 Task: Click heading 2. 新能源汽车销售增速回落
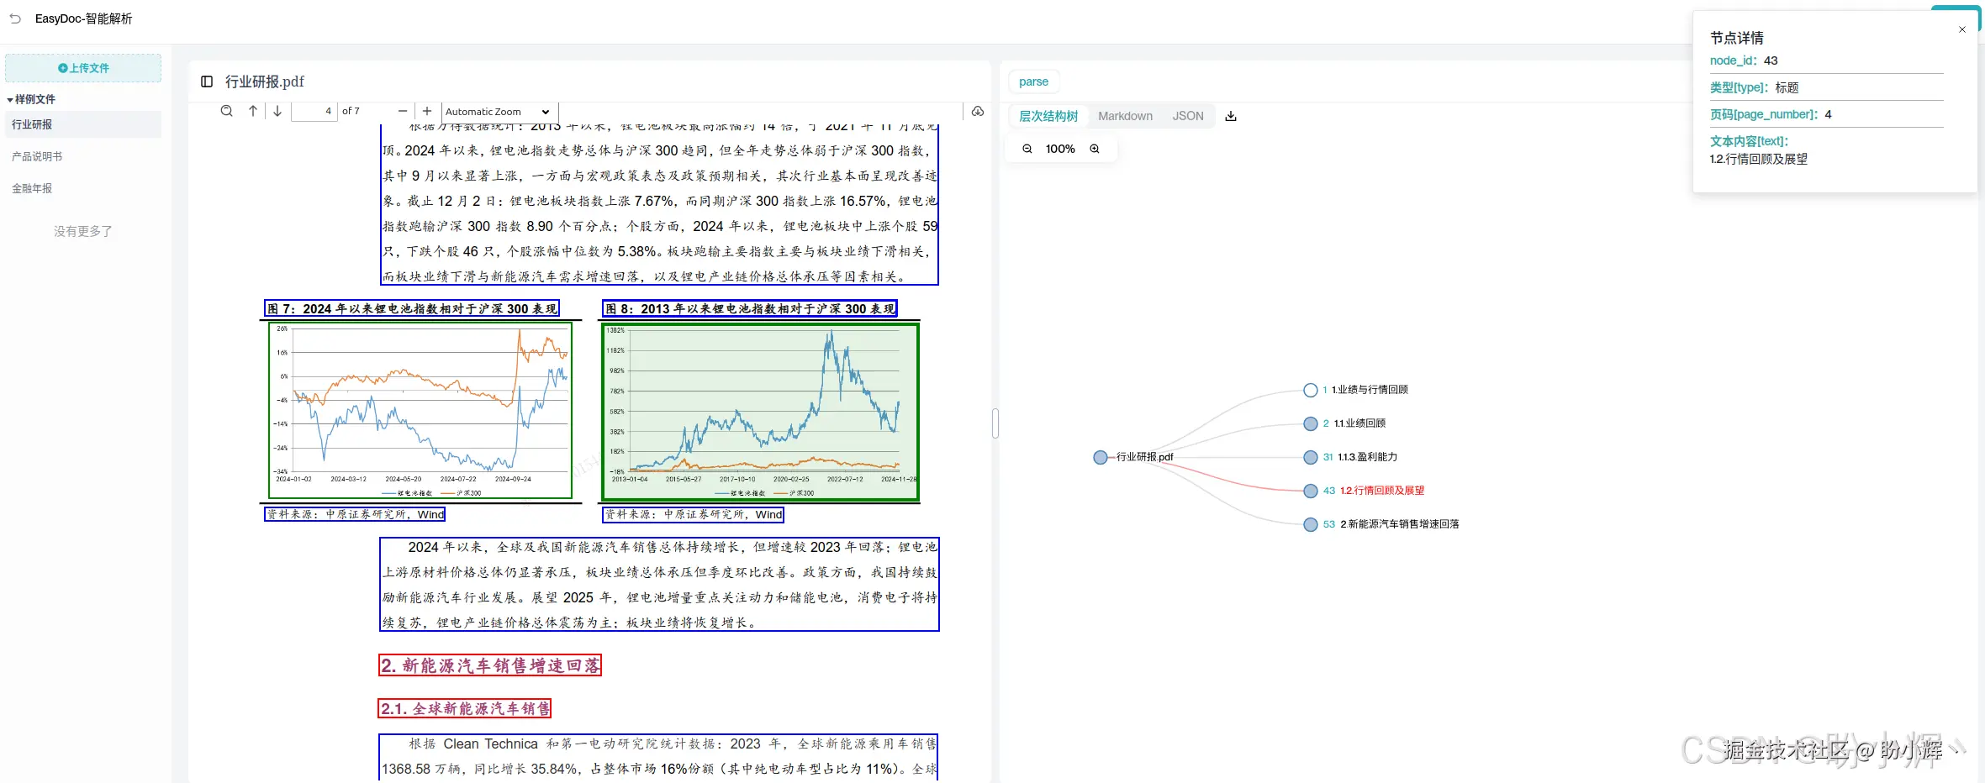point(490,665)
